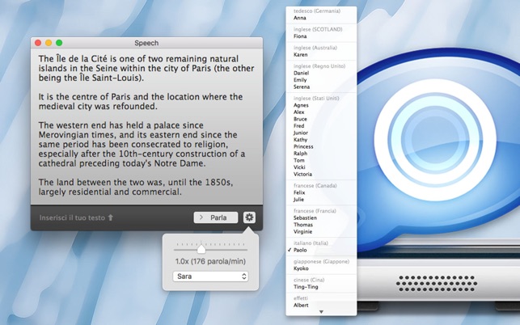Click the Parla speak button

pyautogui.click(x=216, y=217)
